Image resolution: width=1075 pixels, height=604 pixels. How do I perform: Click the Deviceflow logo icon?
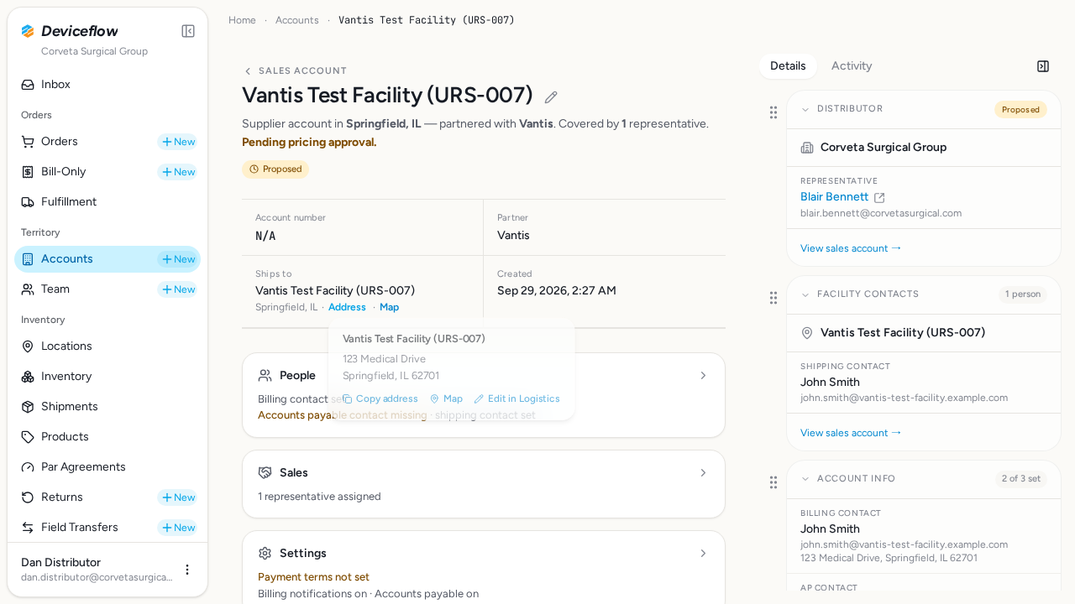click(x=28, y=31)
